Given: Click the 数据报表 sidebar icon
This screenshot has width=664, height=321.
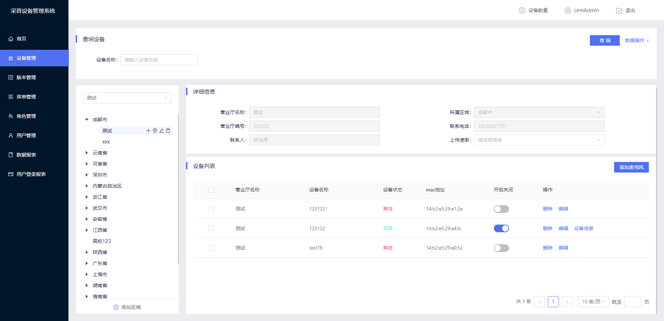Looking at the screenshot, I should pyautogui.click(x=11, y=155).
